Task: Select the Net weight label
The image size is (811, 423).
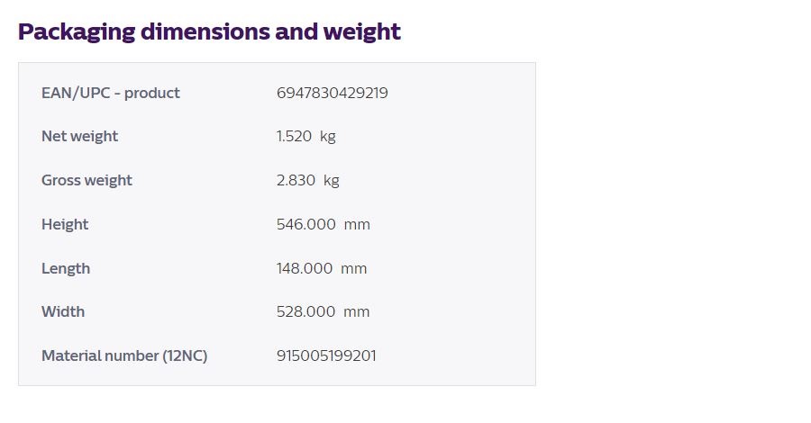Action: pyautogui.click(x=79, y=137)
